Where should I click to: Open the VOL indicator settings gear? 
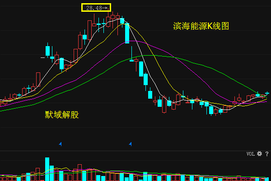point(259,154)
